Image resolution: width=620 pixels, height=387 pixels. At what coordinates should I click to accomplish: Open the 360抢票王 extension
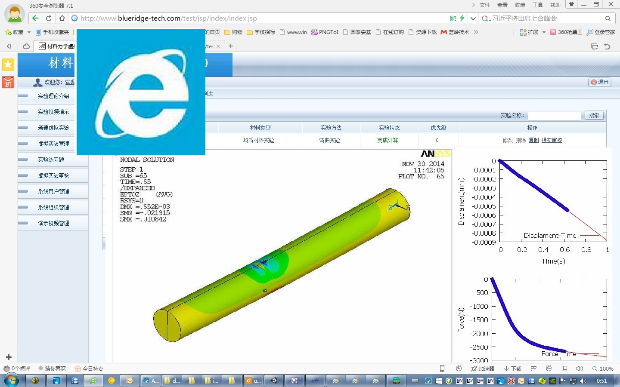566,32
